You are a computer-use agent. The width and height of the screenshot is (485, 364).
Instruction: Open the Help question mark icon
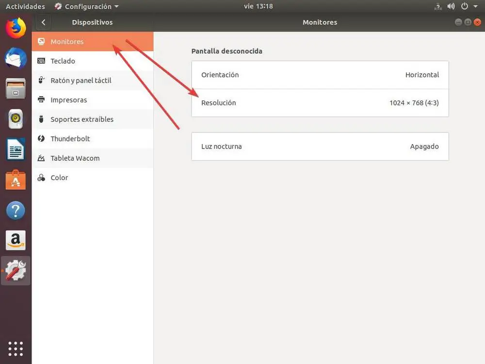[x=16, y=211]
